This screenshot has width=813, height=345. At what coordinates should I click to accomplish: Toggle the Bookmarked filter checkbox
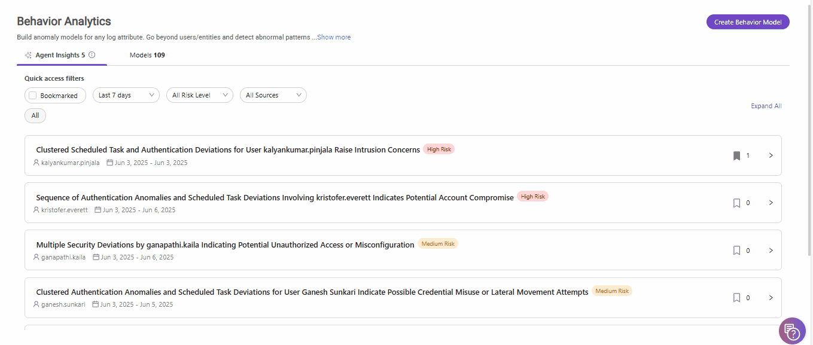tap(33, 96)
